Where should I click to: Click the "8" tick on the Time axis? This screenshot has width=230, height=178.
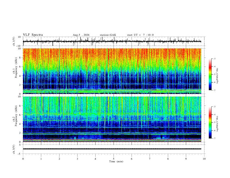point(168,159)
